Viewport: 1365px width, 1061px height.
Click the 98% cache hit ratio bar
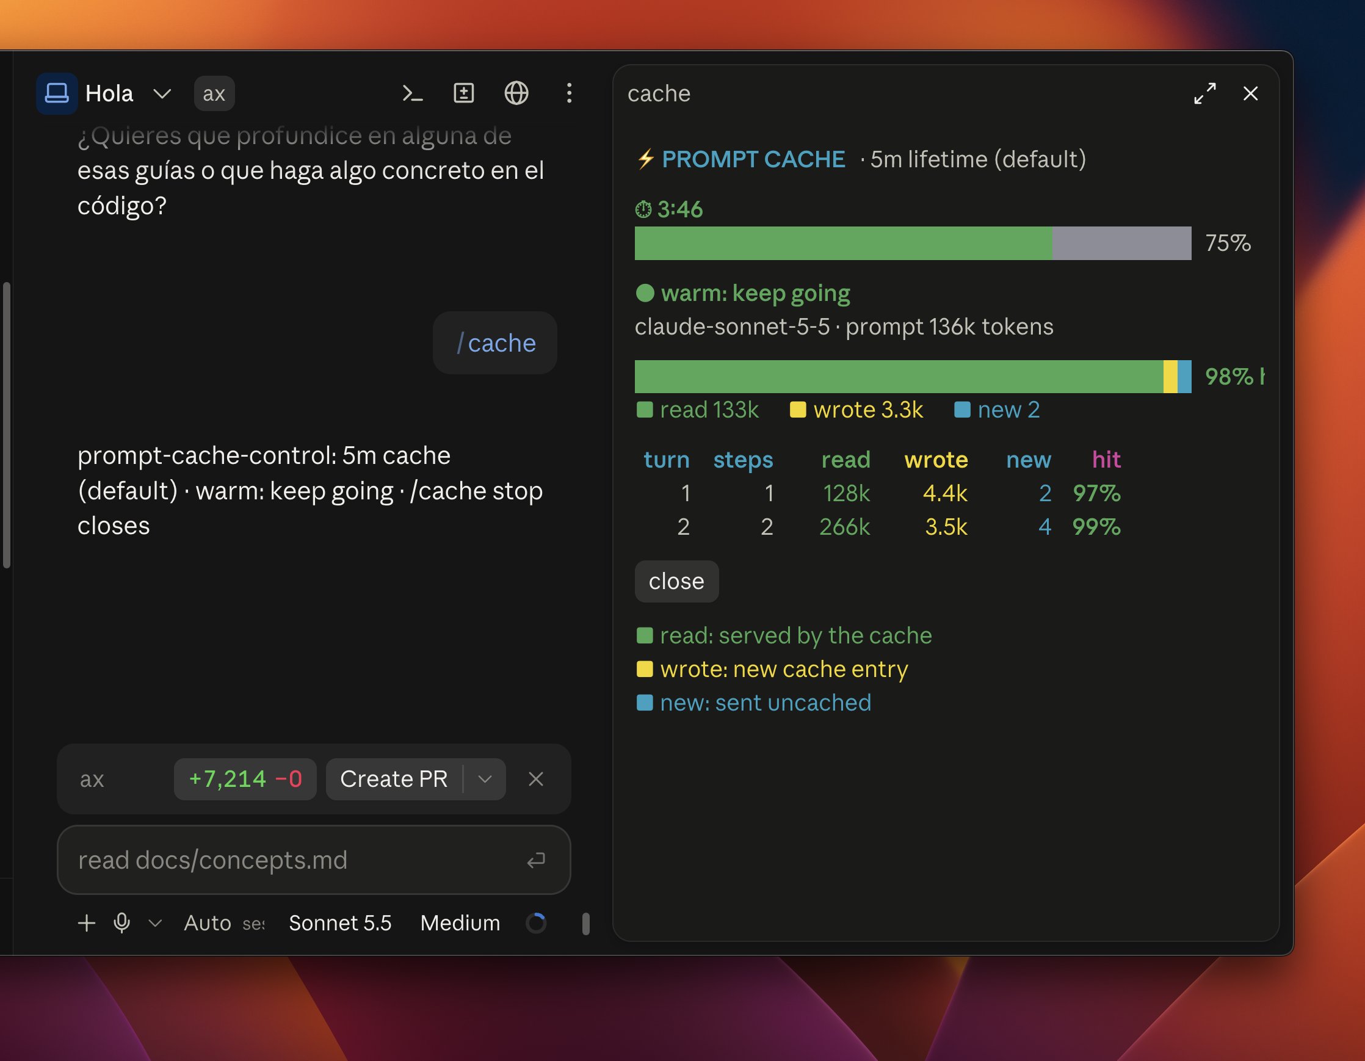click(x=913, y=376)
